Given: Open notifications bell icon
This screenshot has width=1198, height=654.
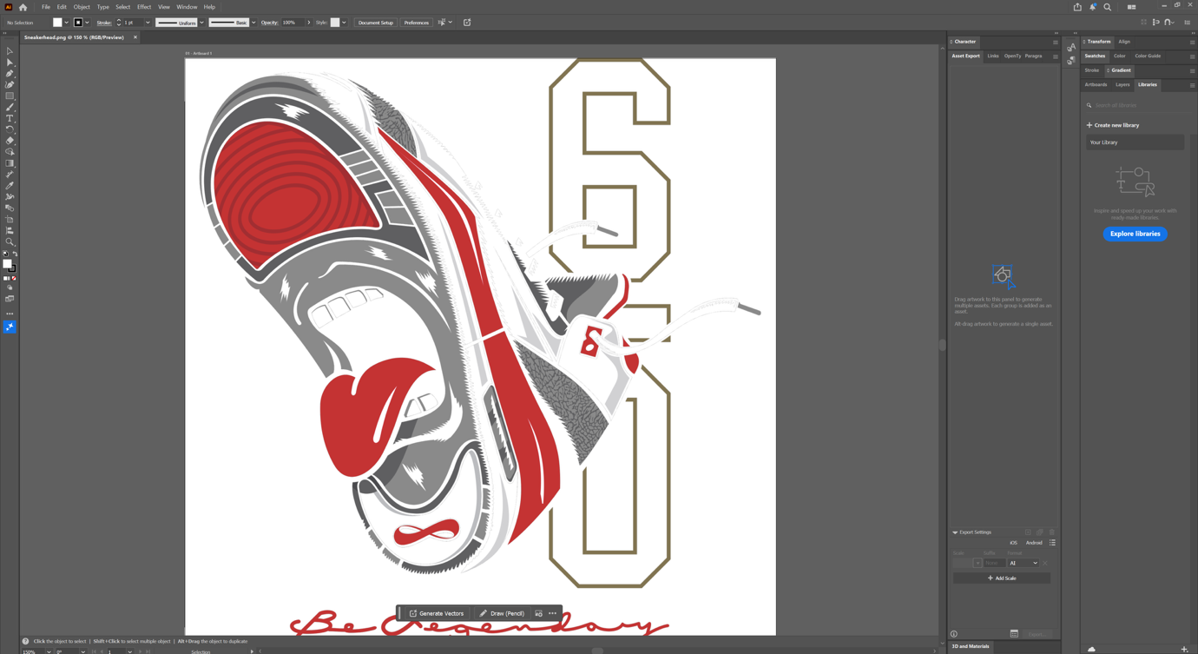Looking at the screenshot, I should tap(1092, 7).
